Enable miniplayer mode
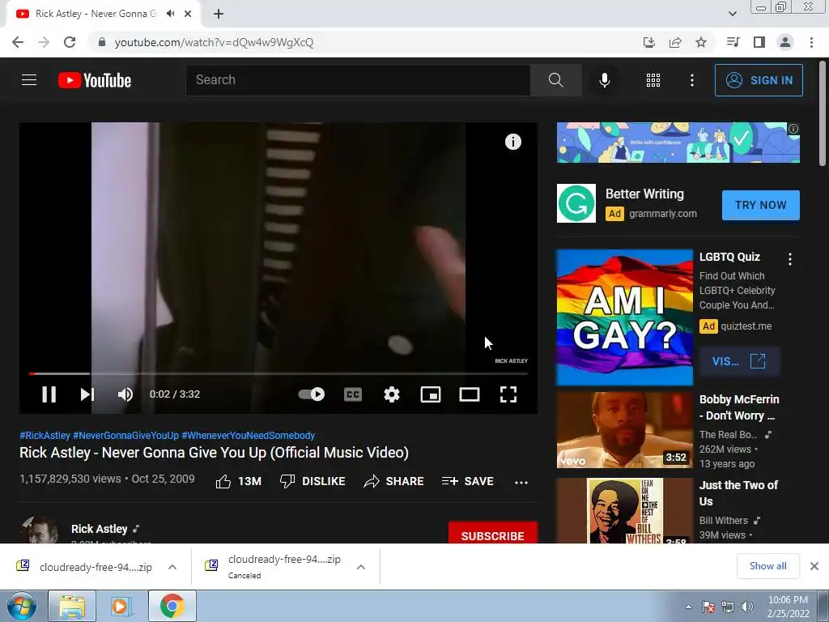Screen dimensions: 829x622 click(431, 394)
